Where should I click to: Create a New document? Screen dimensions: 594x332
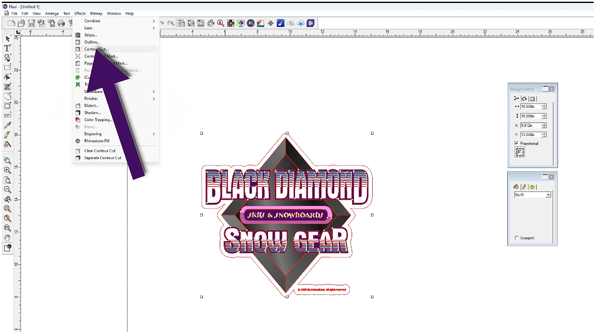[x=12, y=23]
